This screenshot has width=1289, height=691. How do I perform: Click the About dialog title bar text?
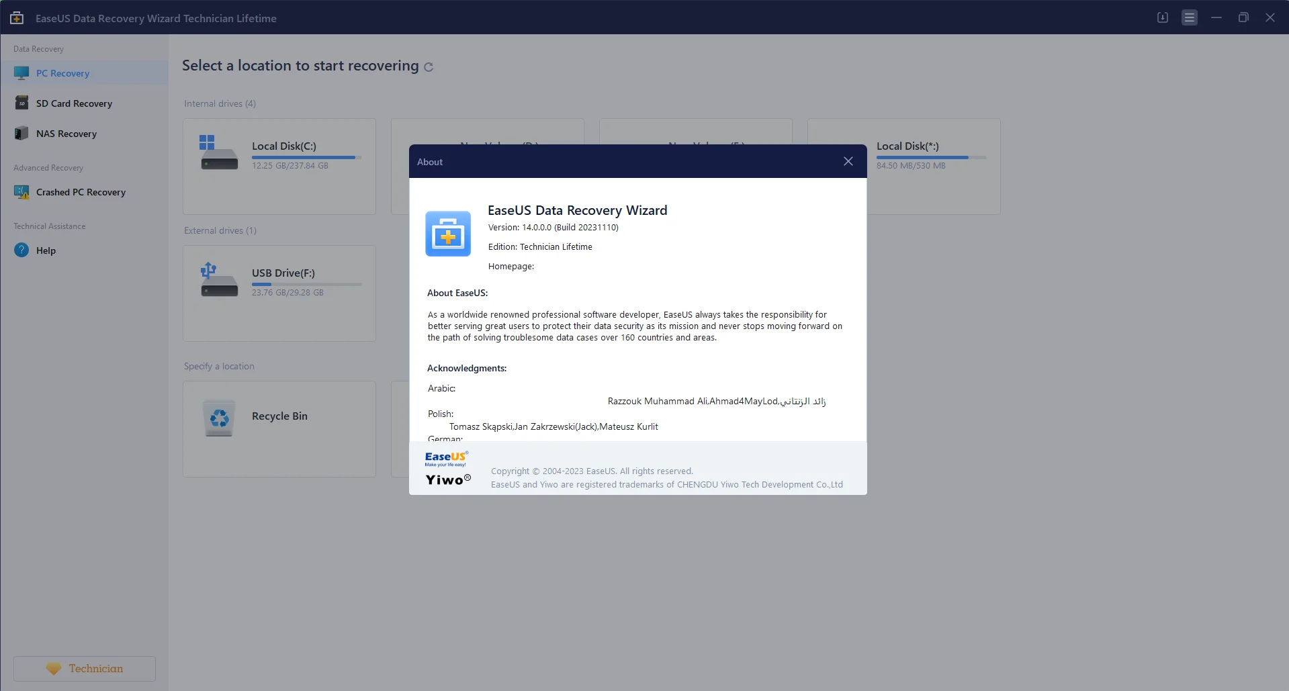click(x=430, y=162)
